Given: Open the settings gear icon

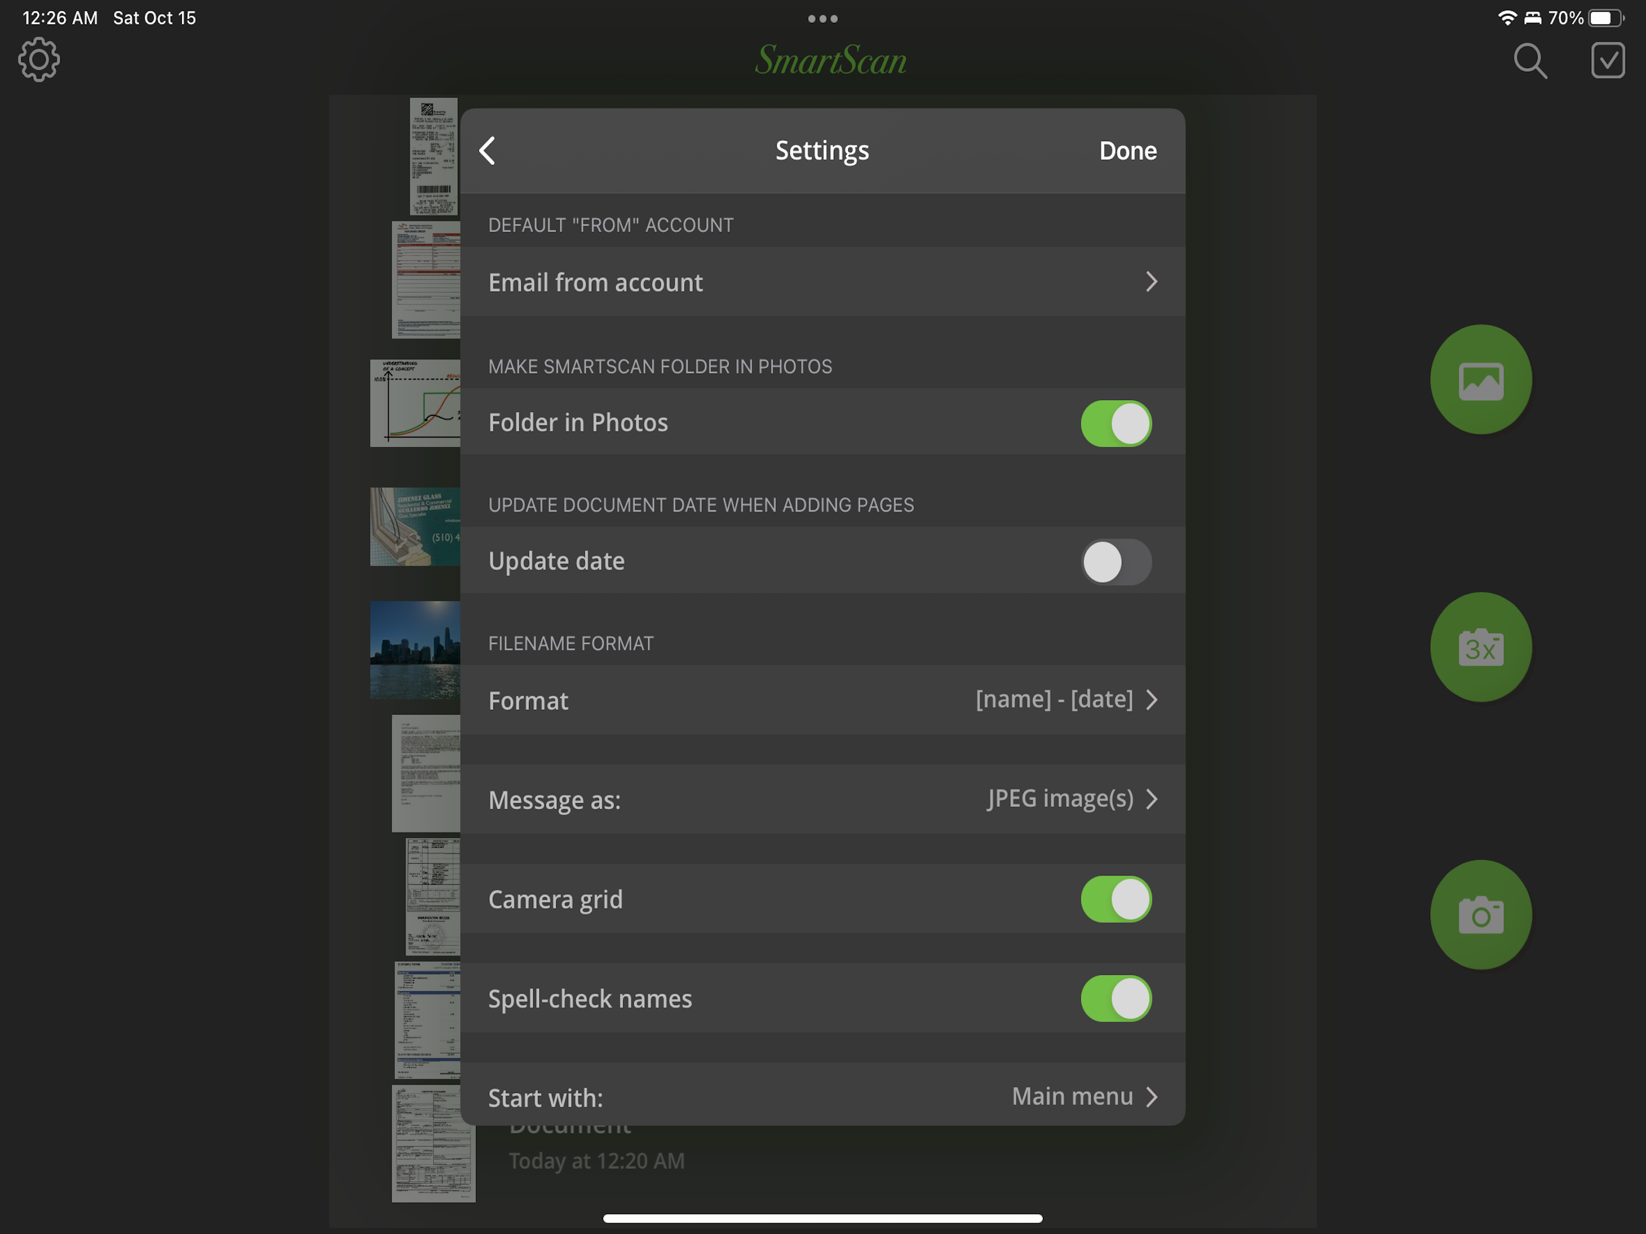Looking at the screenshot, I should pos(39,60).
